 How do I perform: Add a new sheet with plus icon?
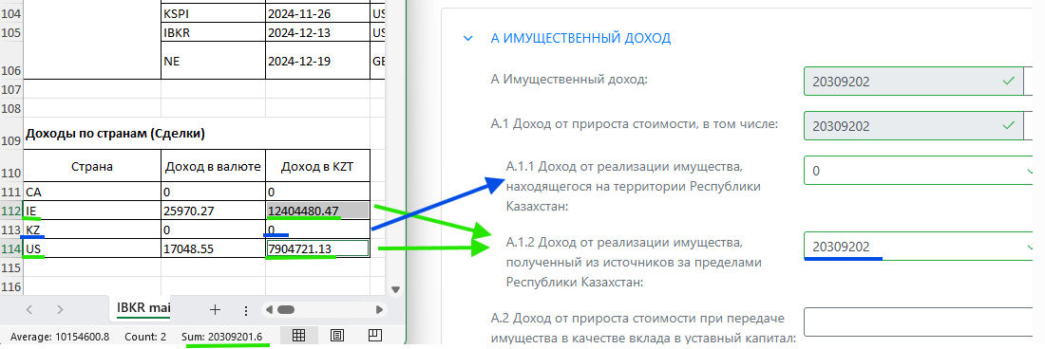click(x=215, y=309)
